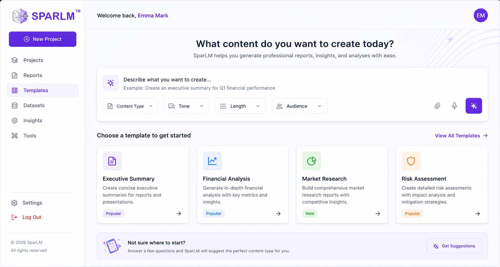500x267 pixels.
Task: Click the Get Suggestions button
Action: tap(454, 246)
